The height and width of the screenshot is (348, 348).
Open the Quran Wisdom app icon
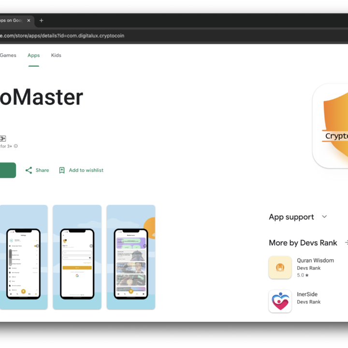(x=280, y=267)
